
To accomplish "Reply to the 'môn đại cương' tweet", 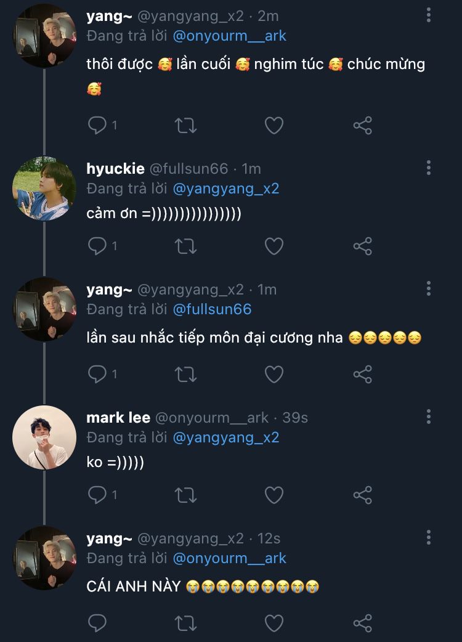I will [97, 373].
